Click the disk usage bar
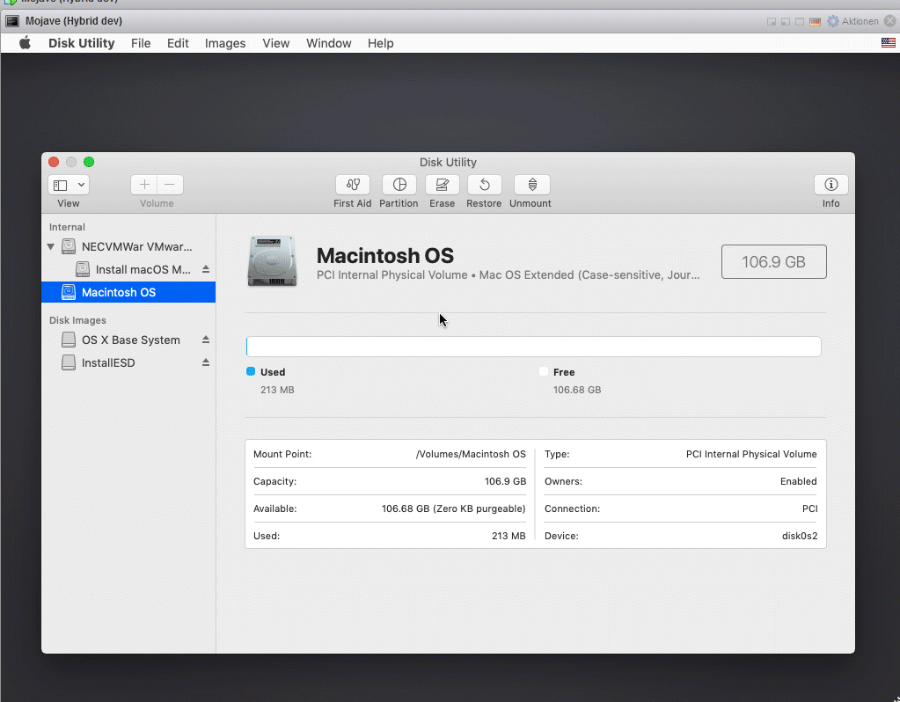Viewport: 900px width, 702px height. 533,347
